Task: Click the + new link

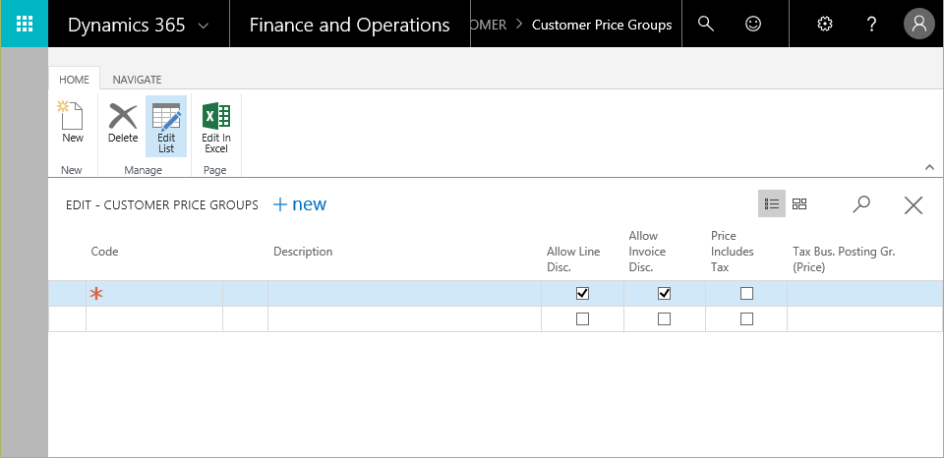Action: 299,204
